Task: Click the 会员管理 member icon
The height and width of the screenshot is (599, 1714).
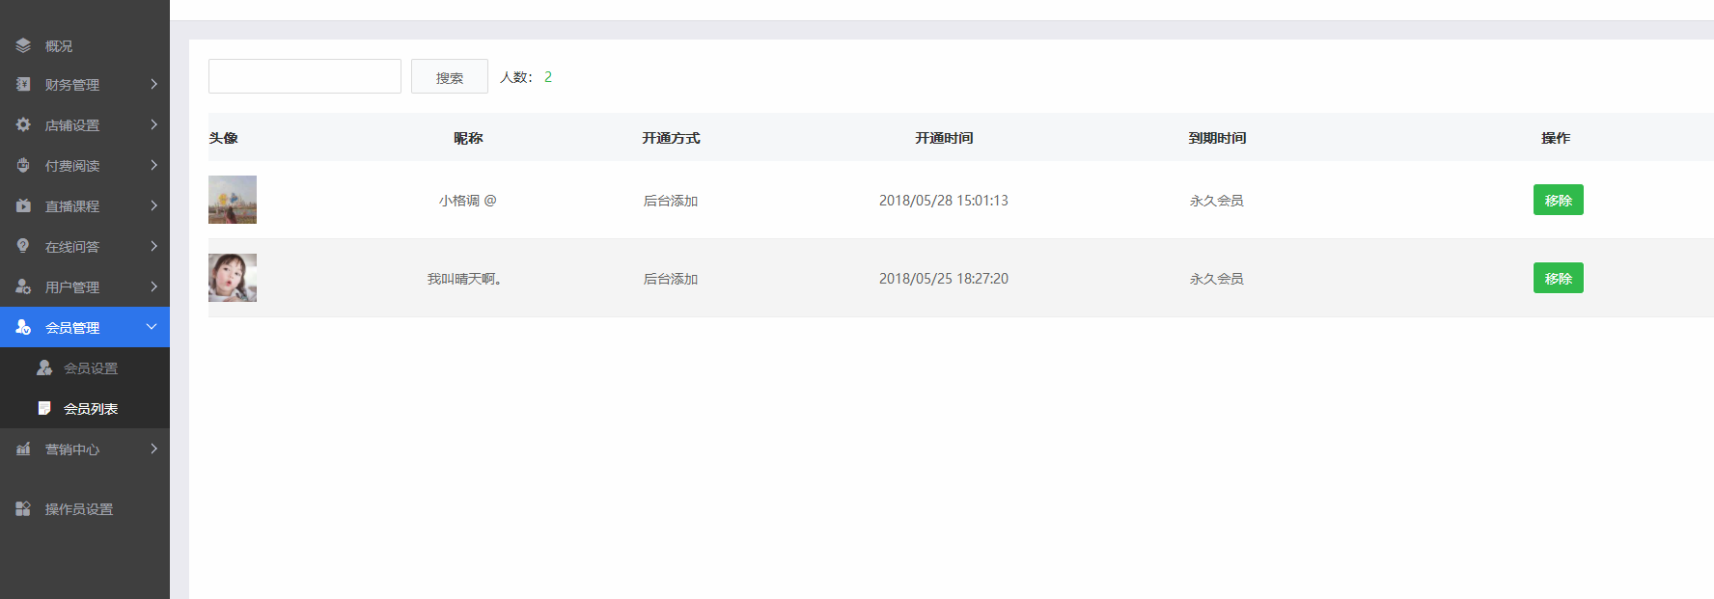Action: coord(23,327)
